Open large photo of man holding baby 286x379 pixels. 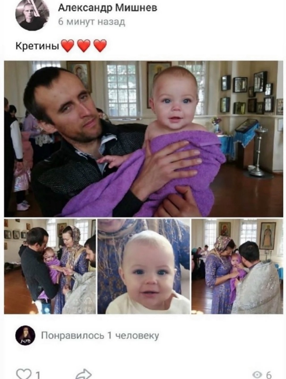[x=143, y=139]
